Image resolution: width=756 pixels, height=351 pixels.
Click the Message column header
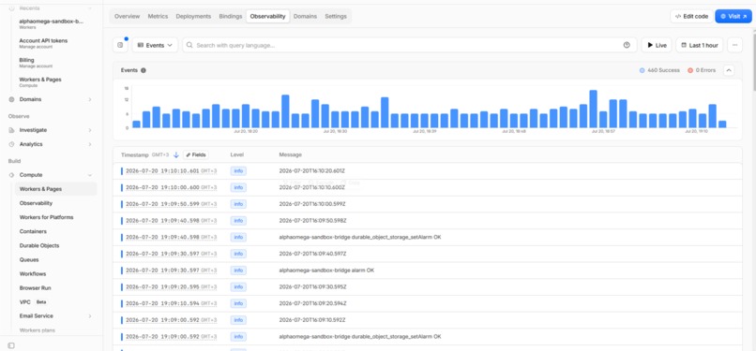[x=290, y=154]
